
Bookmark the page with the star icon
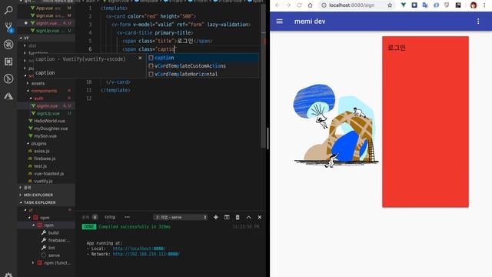pyautogui.click(x=390, y=5)
